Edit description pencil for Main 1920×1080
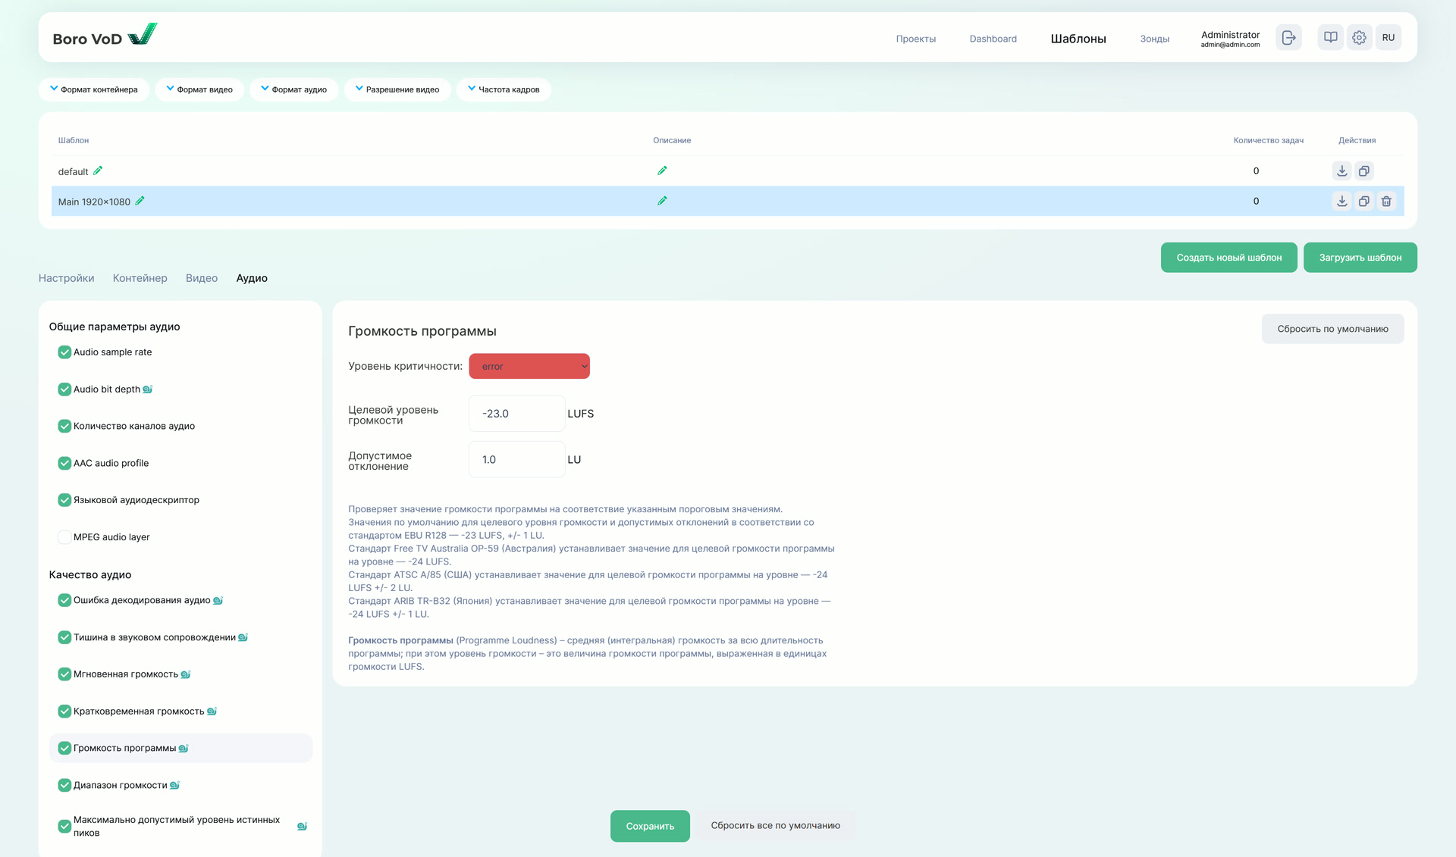 662,201
